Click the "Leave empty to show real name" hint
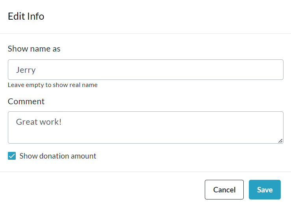The height and width of the screenshot is (205, 291). tap(52, 85)
